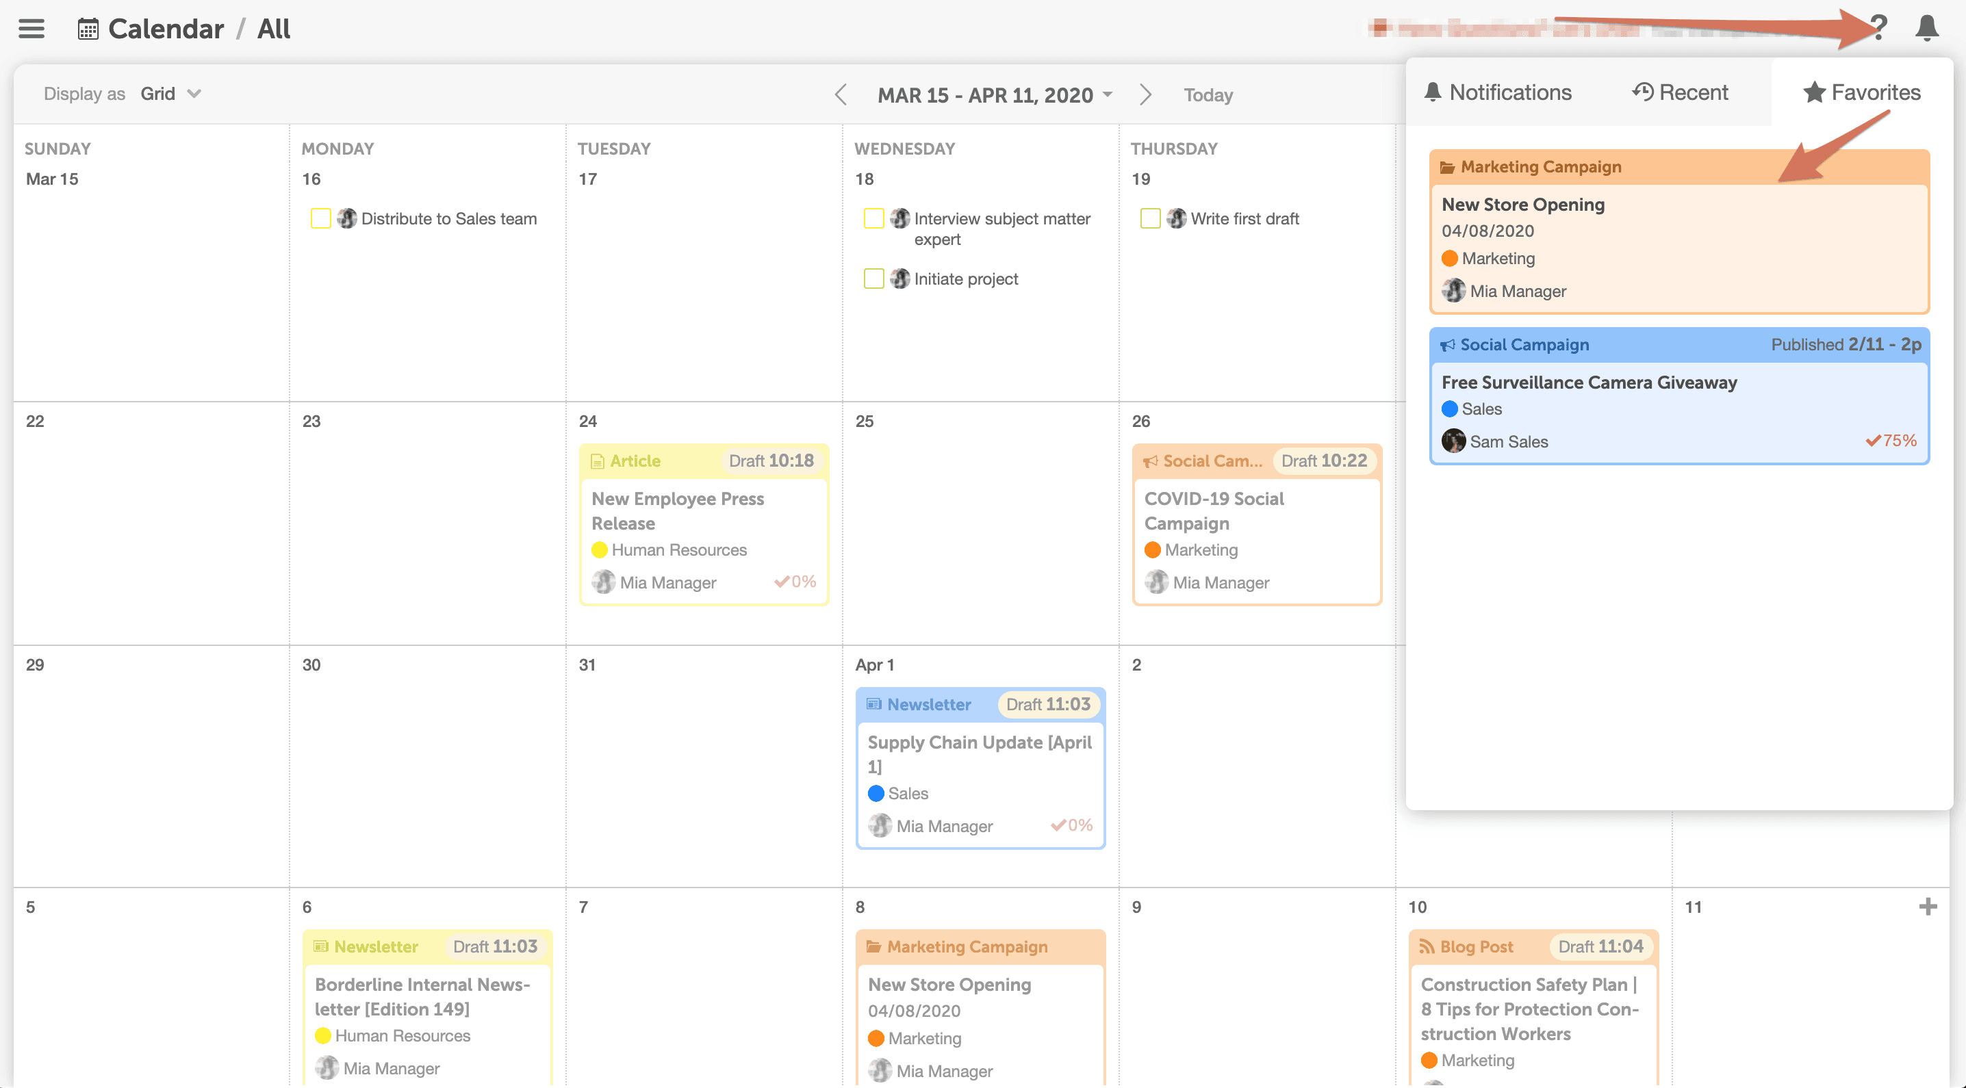Click orange Marketing color dot in favorites
The width and height of the screenshot is (1966, 1088).
point(1449,259)
